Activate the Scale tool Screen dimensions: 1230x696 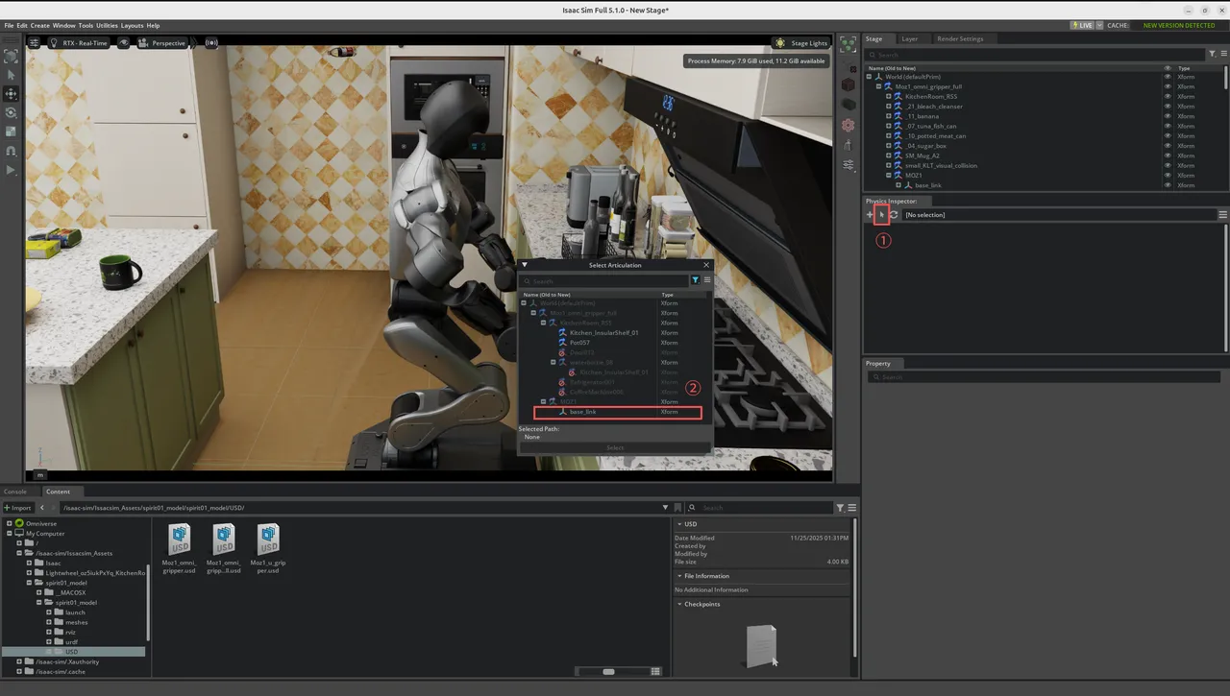(x=11, y=132)
